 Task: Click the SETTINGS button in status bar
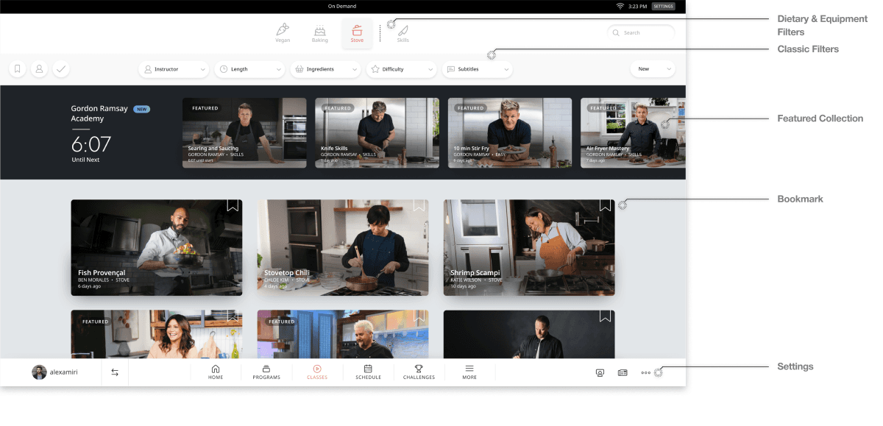pos(663,6)
